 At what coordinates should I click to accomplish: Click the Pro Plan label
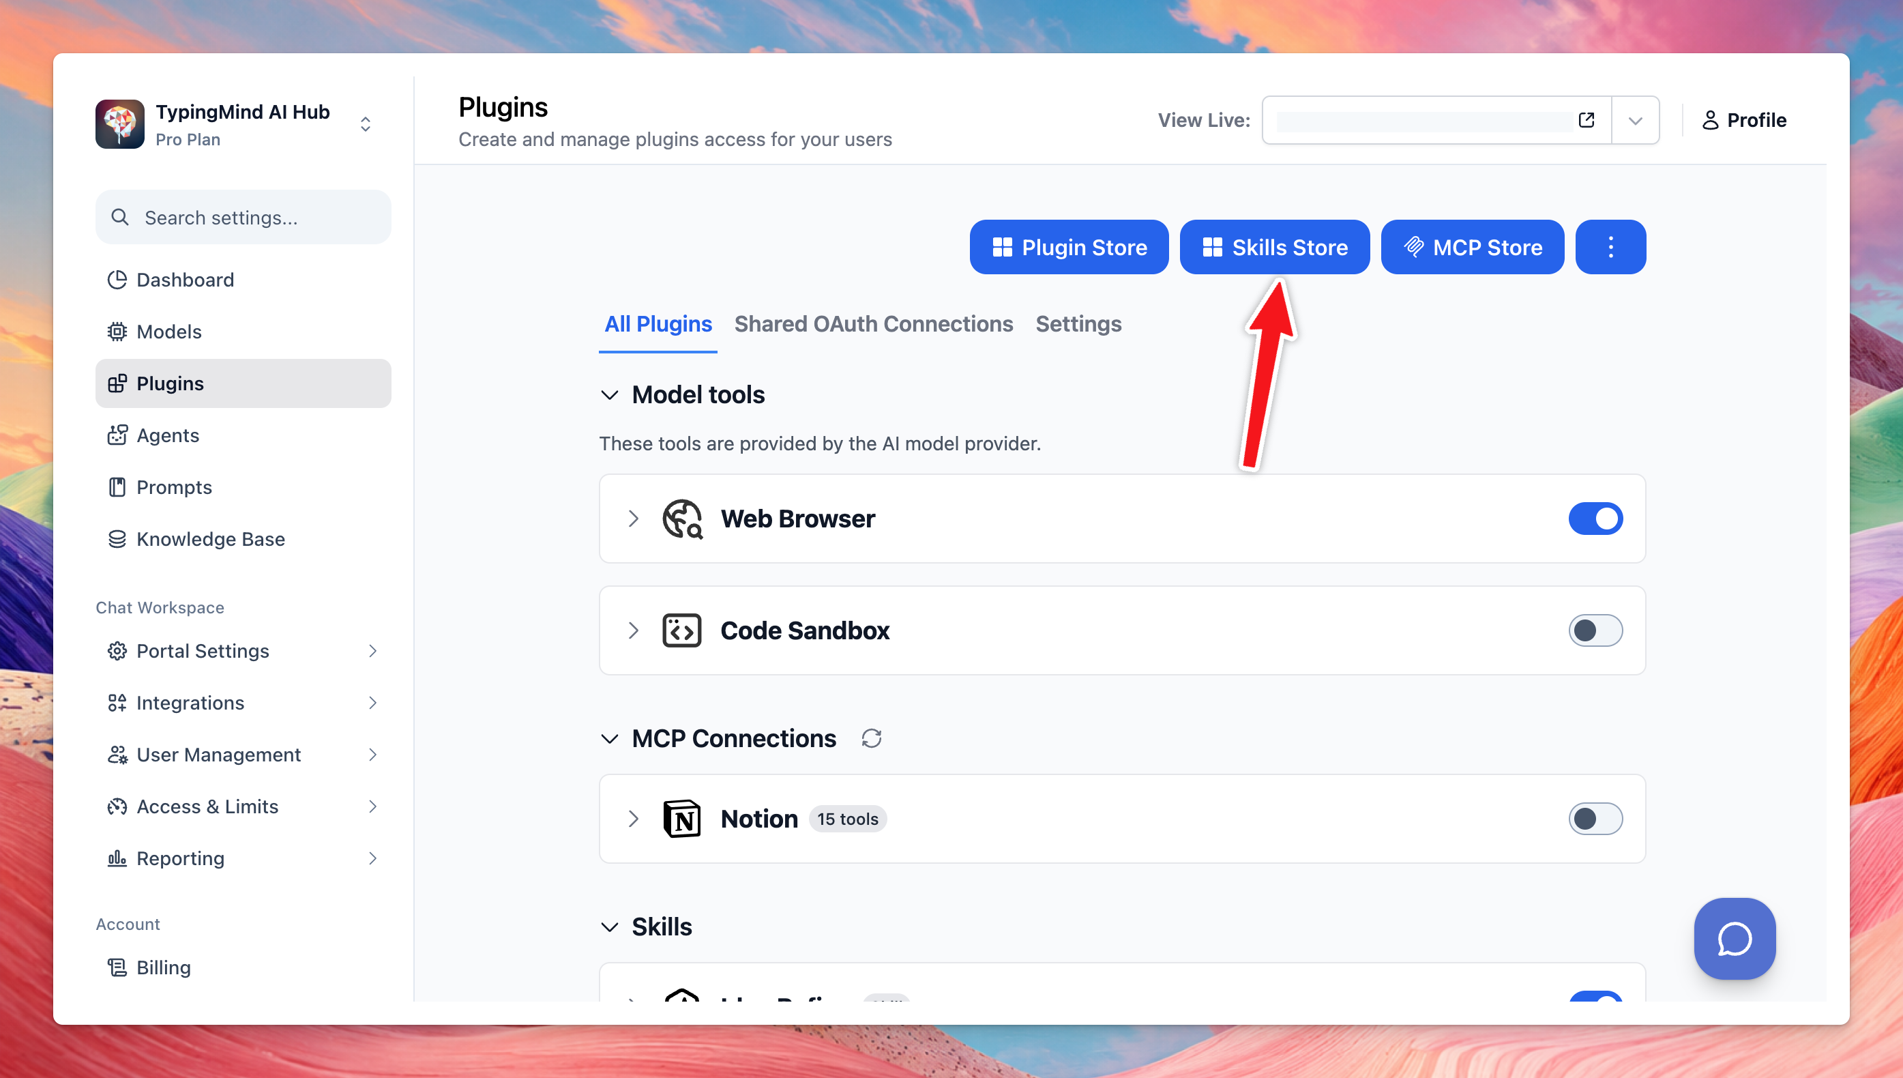188,140
